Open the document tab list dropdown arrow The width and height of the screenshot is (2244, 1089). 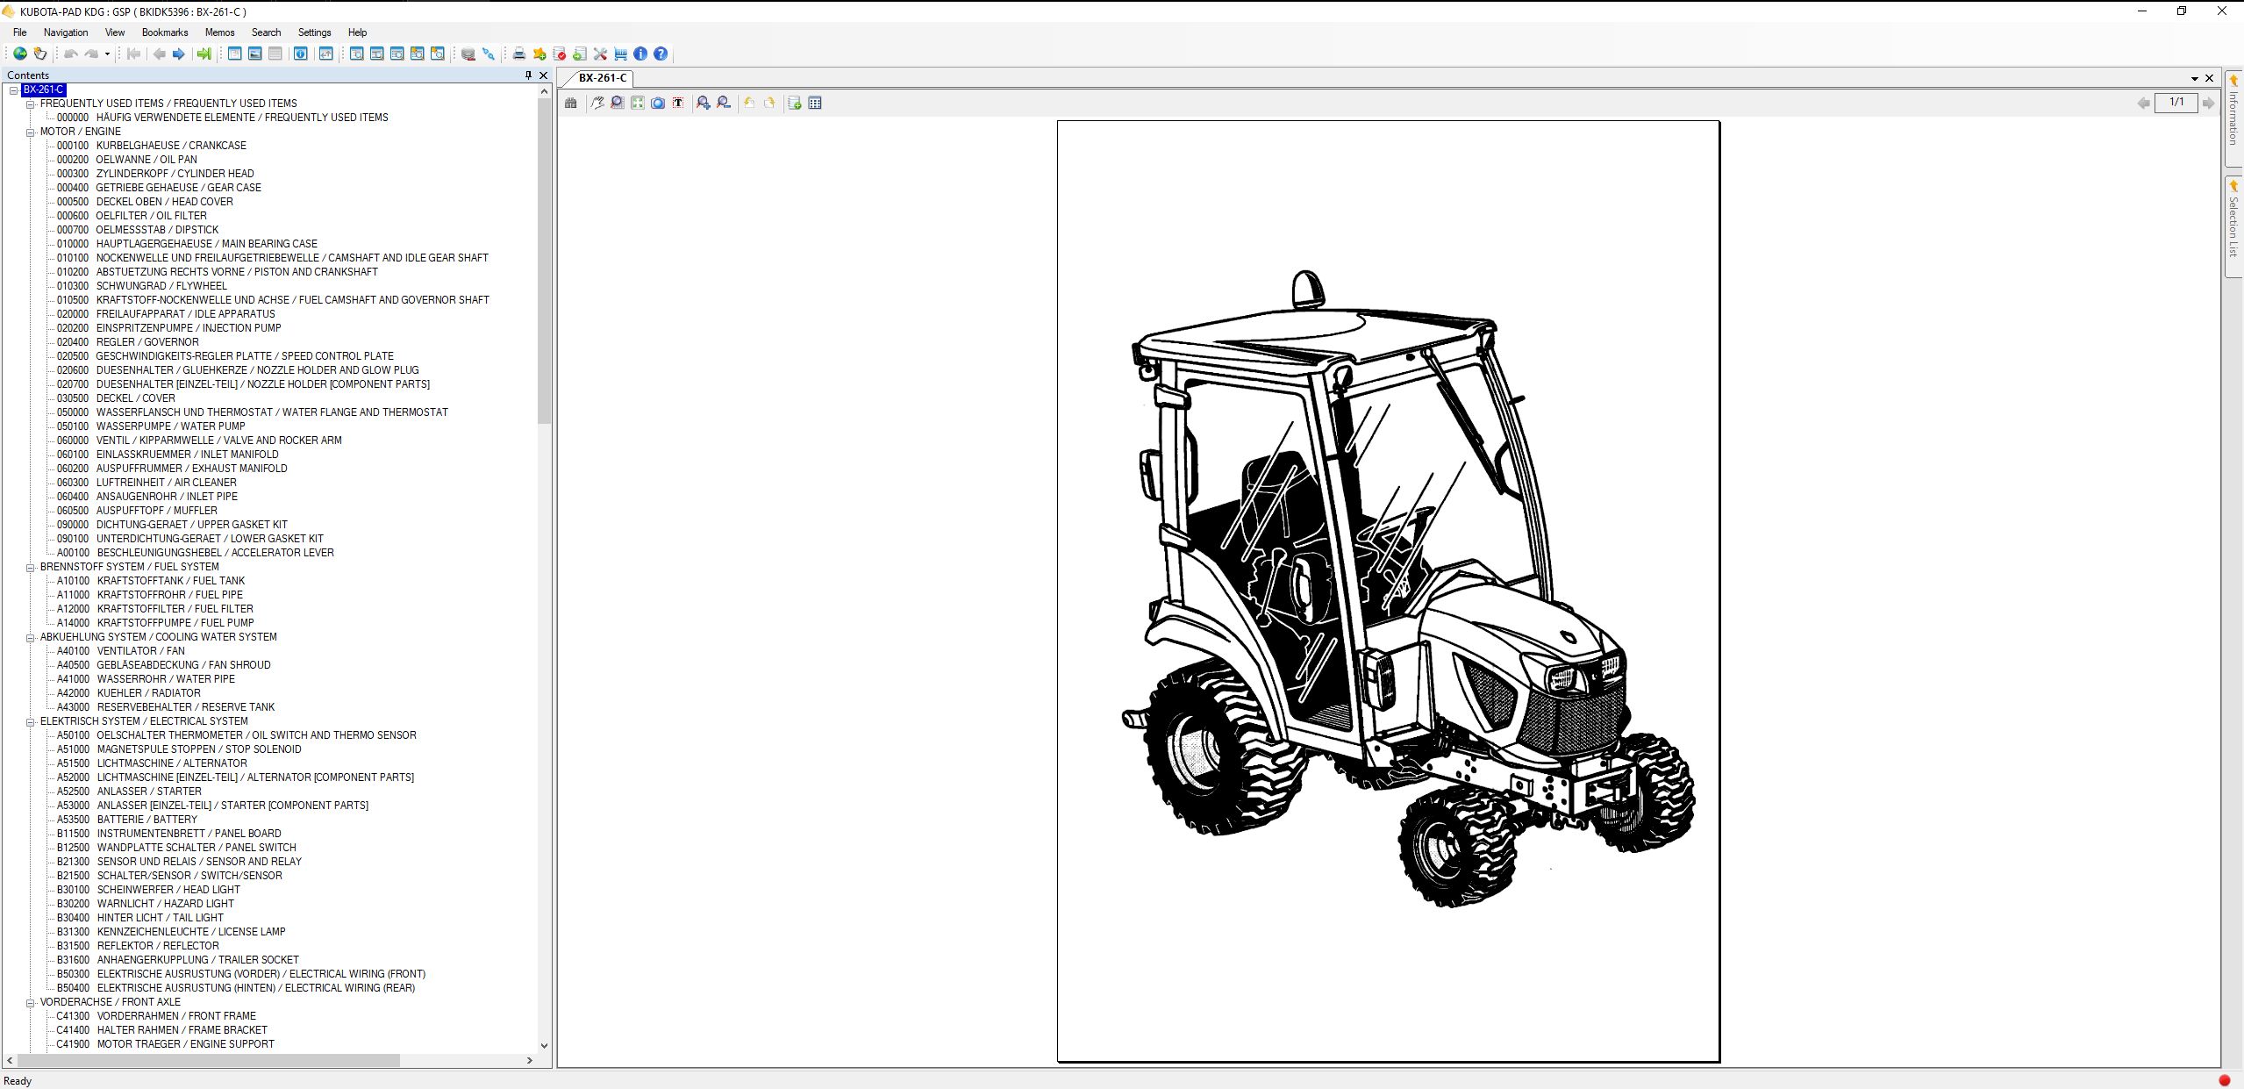point(2195,78)
